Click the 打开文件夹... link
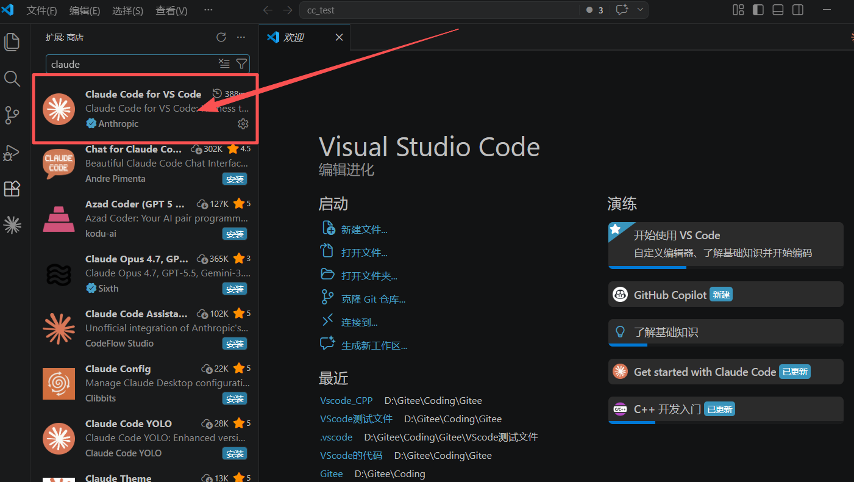 click(369, 276)
